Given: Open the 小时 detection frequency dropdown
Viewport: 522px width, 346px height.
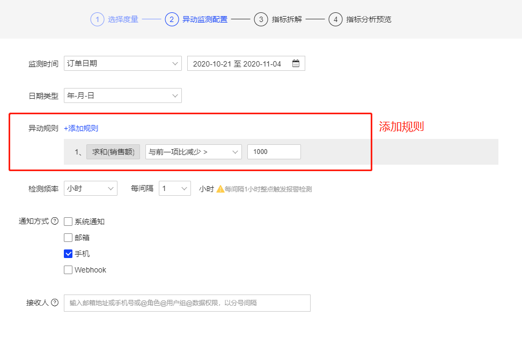Looking at the screenshot, I should [x=90, y=188].
